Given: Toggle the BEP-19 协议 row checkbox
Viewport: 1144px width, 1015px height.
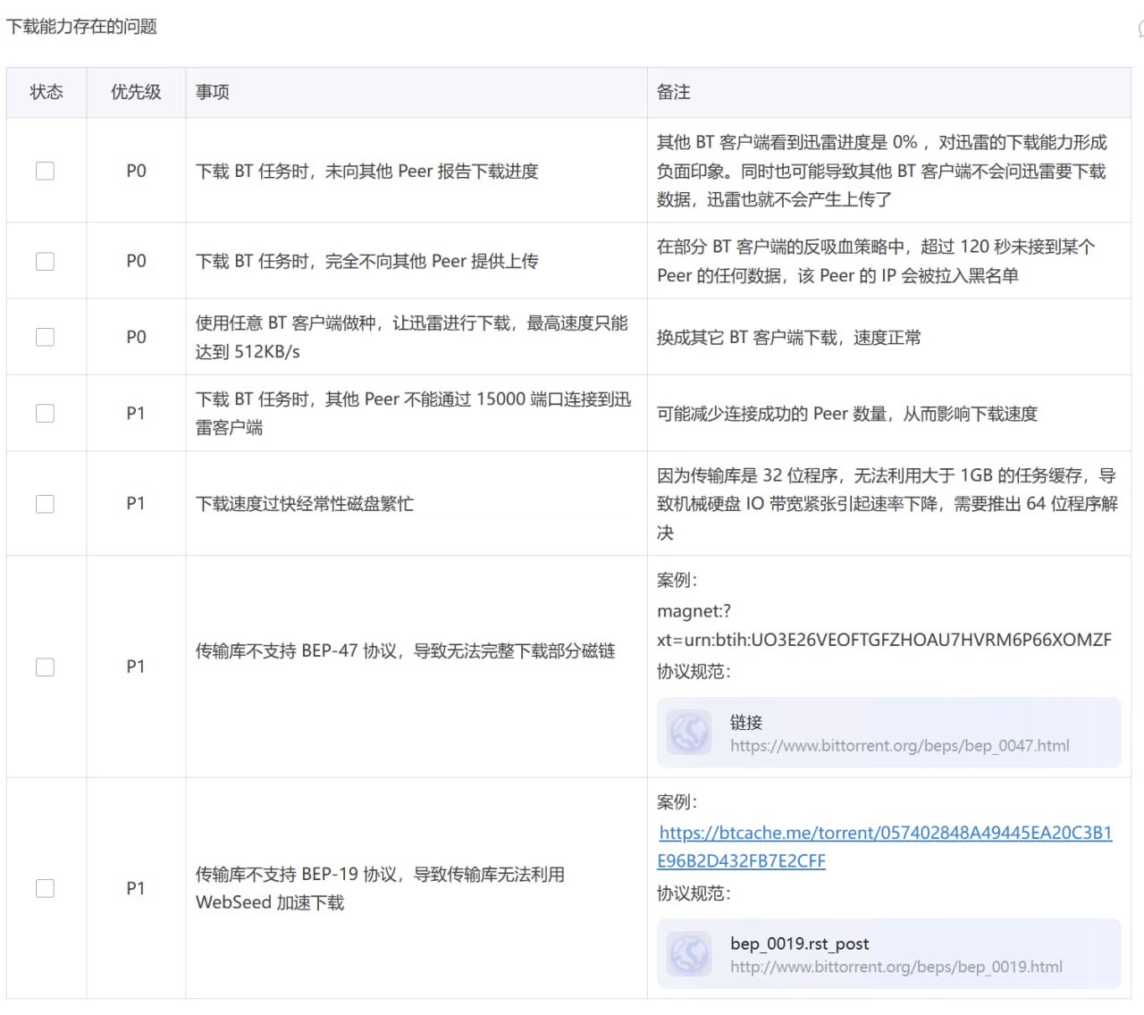Looking at the screenshot, I should 45,888.
